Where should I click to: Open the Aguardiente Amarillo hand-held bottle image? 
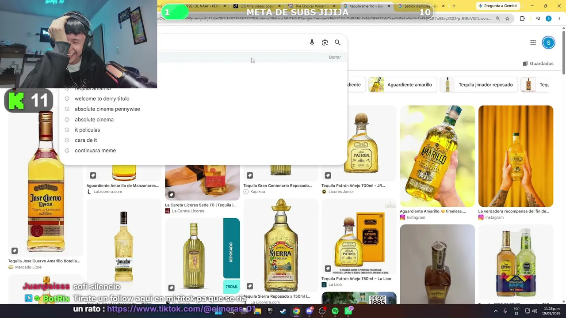(x=437, y=156)
